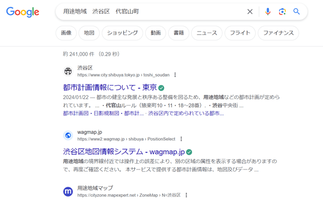Open 渋谷区地図情報システム - wagmap.jp result
The image size is (323, 201).
[x=124, y=152]
